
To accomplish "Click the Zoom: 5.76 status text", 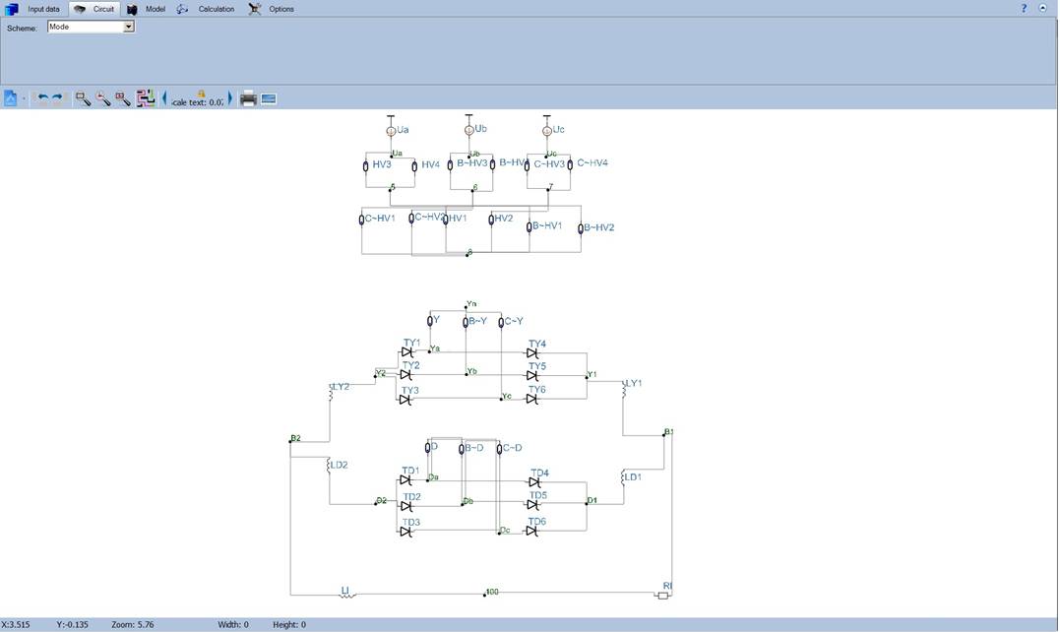I will (133, 624).
